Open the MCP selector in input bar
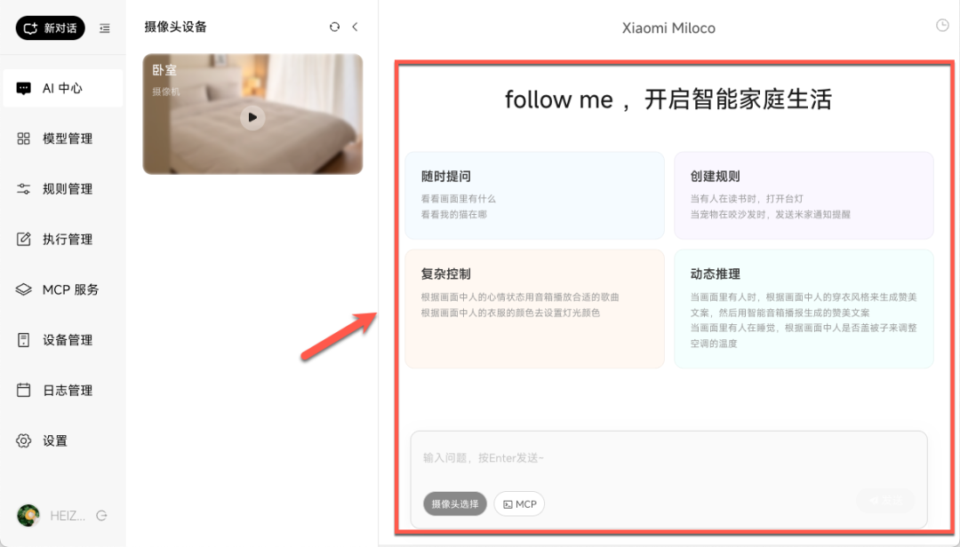The image size is (960, 547). (519, 503)
